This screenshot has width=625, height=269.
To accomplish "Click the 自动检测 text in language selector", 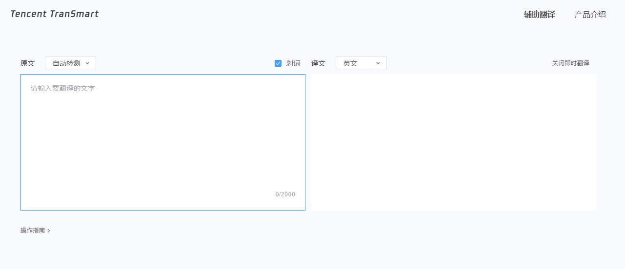I will [x=66, y=63].
